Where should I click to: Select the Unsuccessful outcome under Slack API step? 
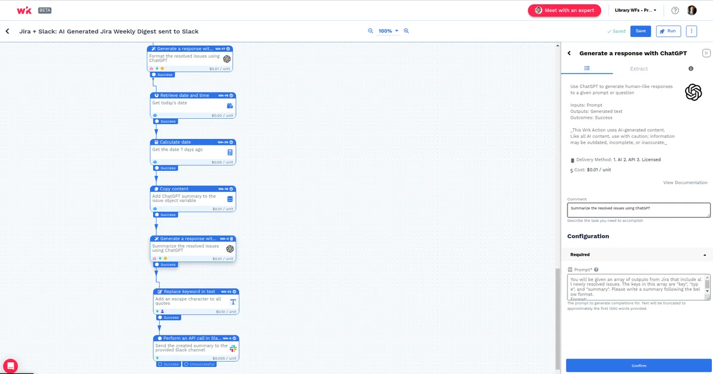pos(198,364)
